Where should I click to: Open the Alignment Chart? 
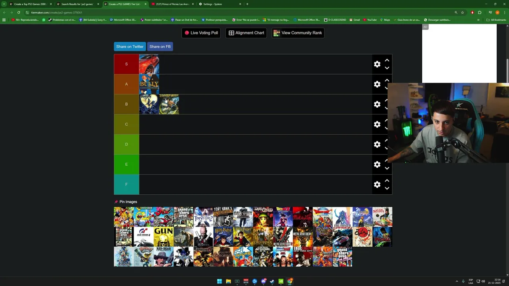tap(246, 33)
